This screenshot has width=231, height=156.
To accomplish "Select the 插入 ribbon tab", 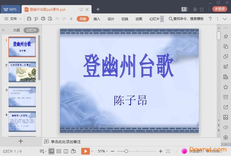I will (97, 19).
